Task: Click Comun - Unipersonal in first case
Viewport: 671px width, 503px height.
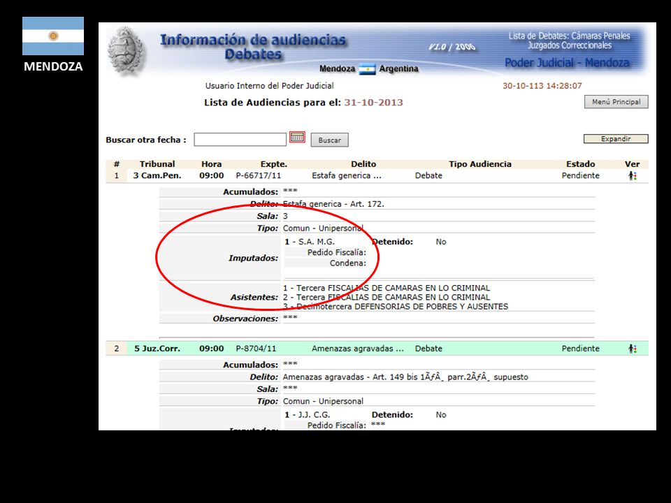Action: coord(323,228)
